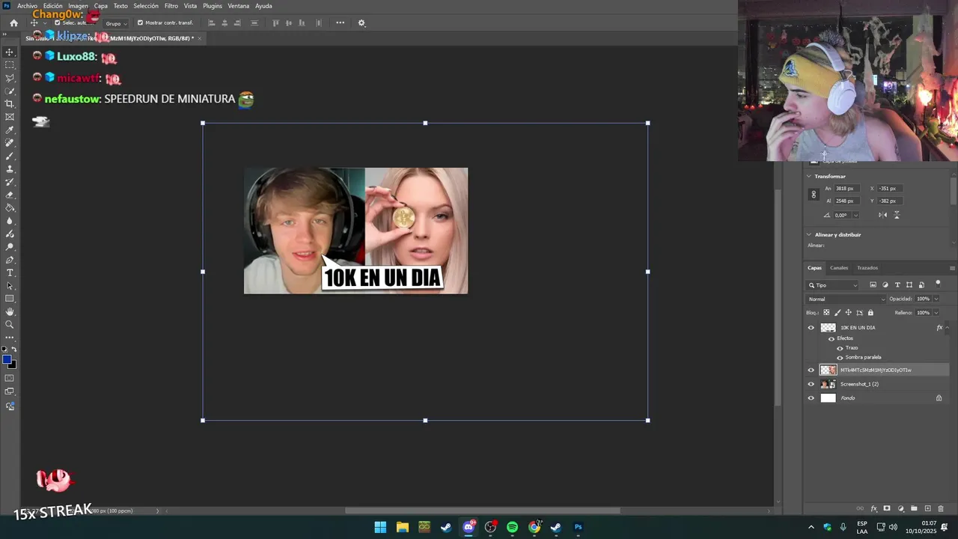Image resolution: width=958 pixels, height=539 pixels.
Task: Select the Move tool
Action: (x=10, y=52)
